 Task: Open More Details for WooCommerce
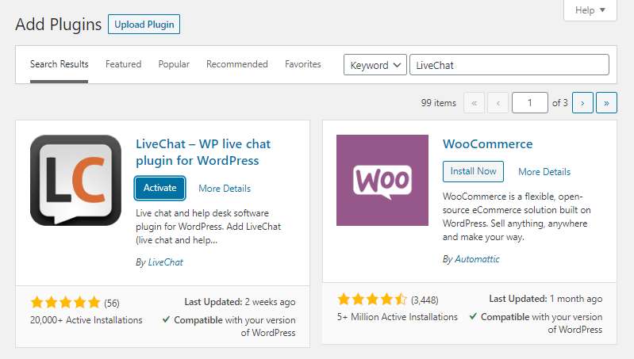(544, 172)
